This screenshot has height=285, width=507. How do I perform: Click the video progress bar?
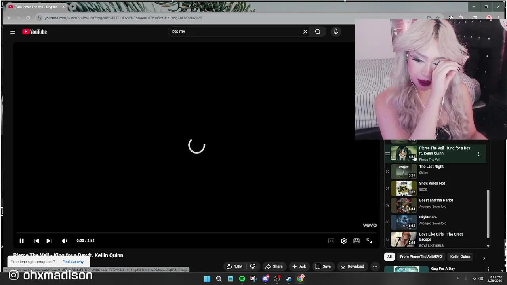click(x=196, y=233)
